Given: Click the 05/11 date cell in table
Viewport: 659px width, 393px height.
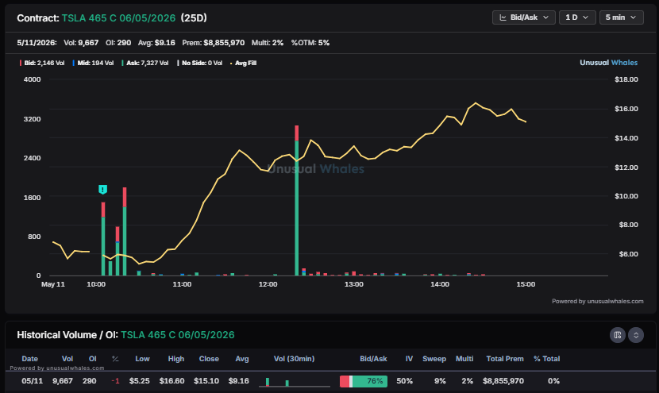Looking at the screenshot, I should coord(32,381).
